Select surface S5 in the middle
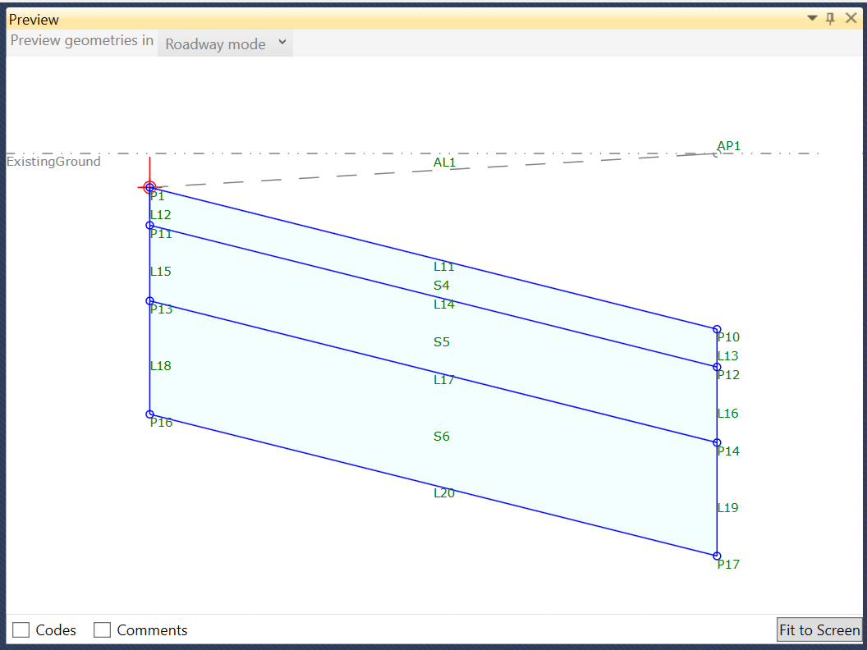The width and height of the screenshot is (867, 650). pyautogui.click(x=441, y=341)
